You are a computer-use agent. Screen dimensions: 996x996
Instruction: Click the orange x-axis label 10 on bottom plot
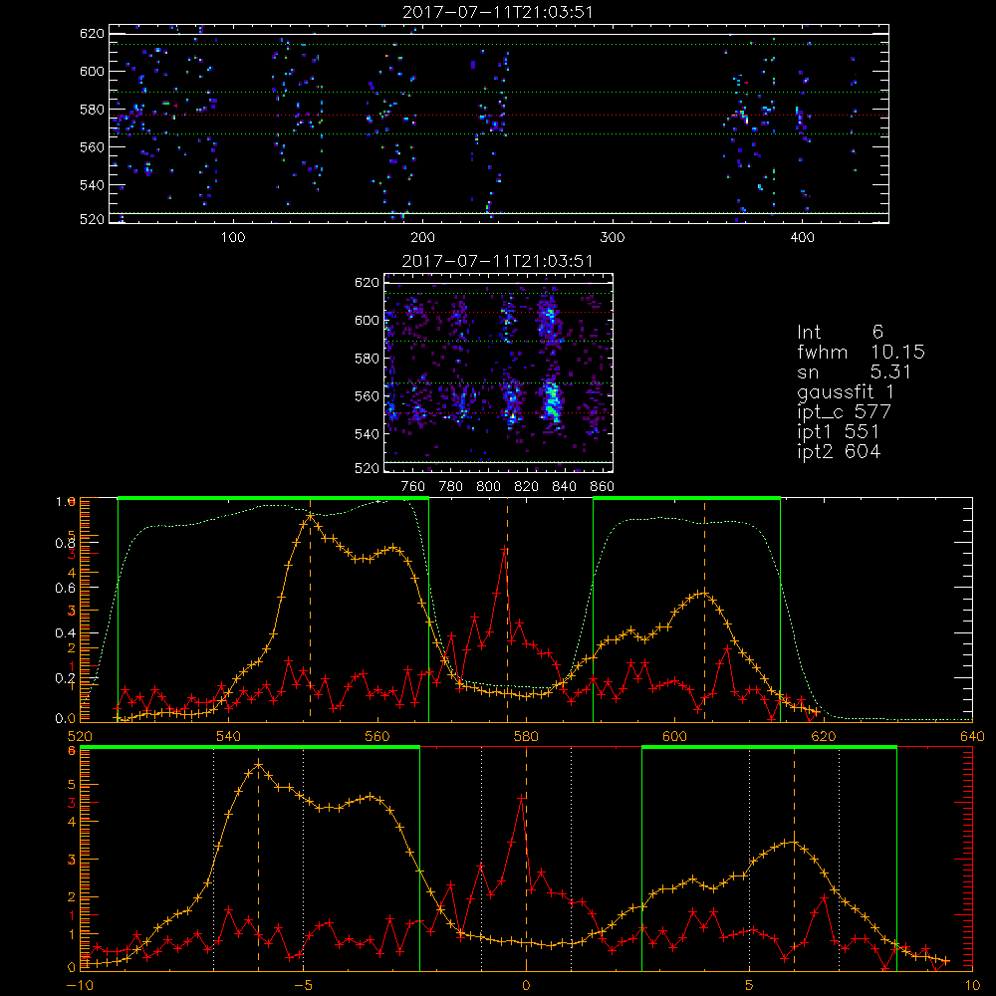972,986
